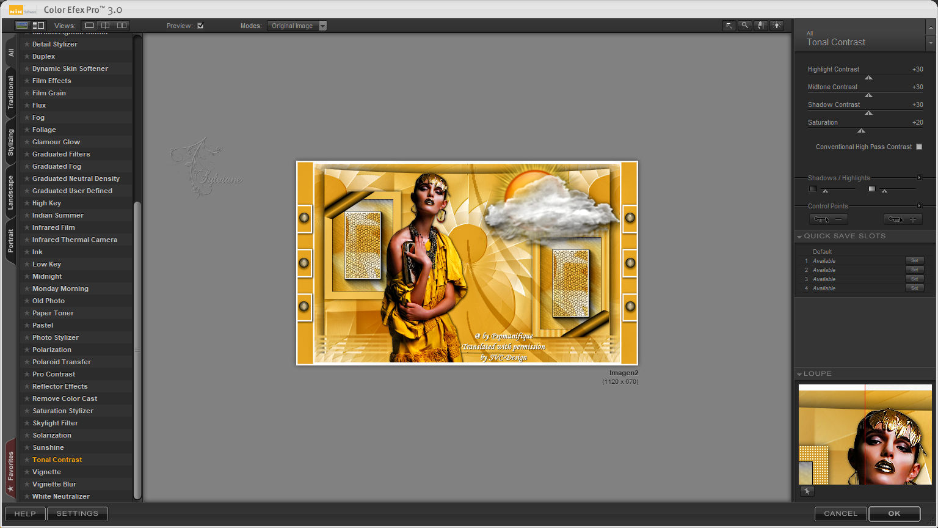Viewport: 938px width, 528px height.
Task: Click the Midtone Contrast slider handle
Action: coord(868,95)
